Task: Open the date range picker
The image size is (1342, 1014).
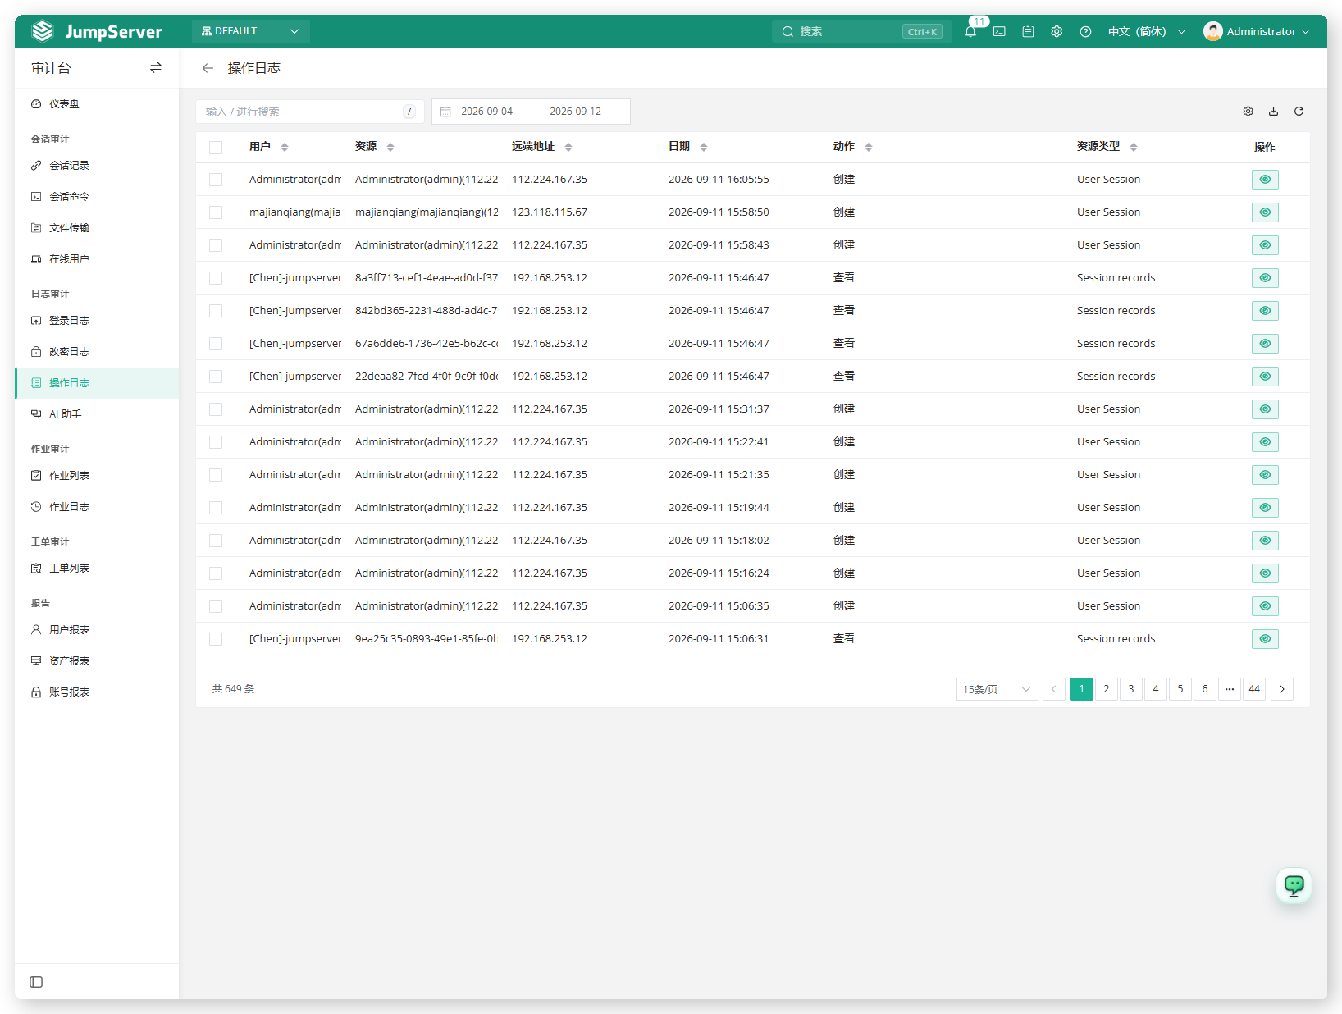Action: click(x=531, y=112)
